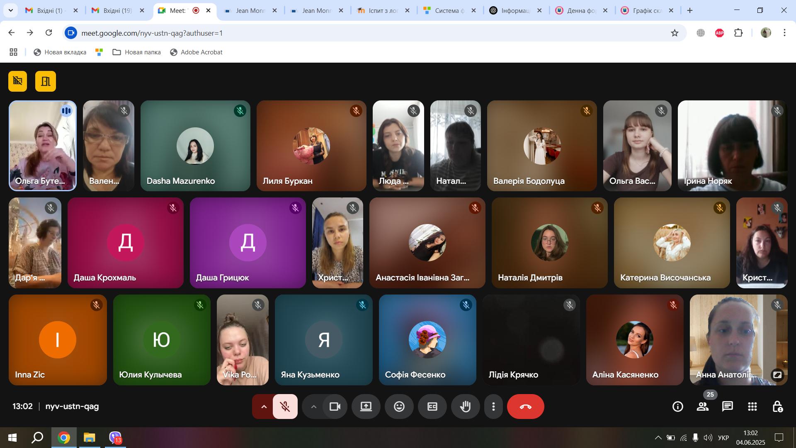Toggle the yellow background-effects-off button

pos(17,81)
